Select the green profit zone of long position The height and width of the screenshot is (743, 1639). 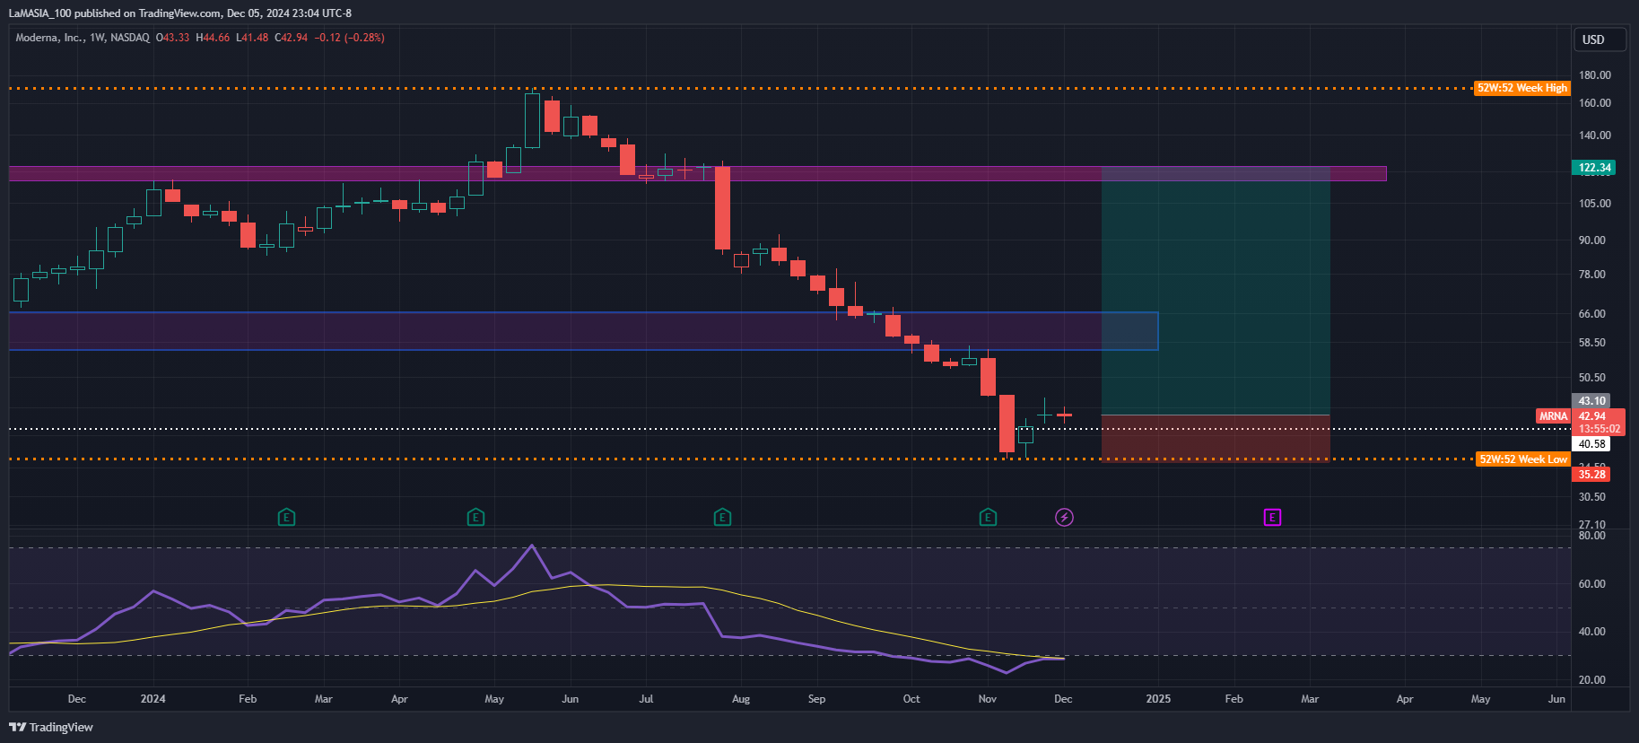[1216, 291]
